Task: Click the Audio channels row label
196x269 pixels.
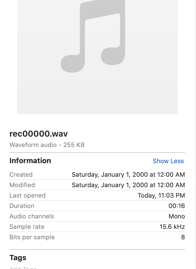Action: [32, 216]
